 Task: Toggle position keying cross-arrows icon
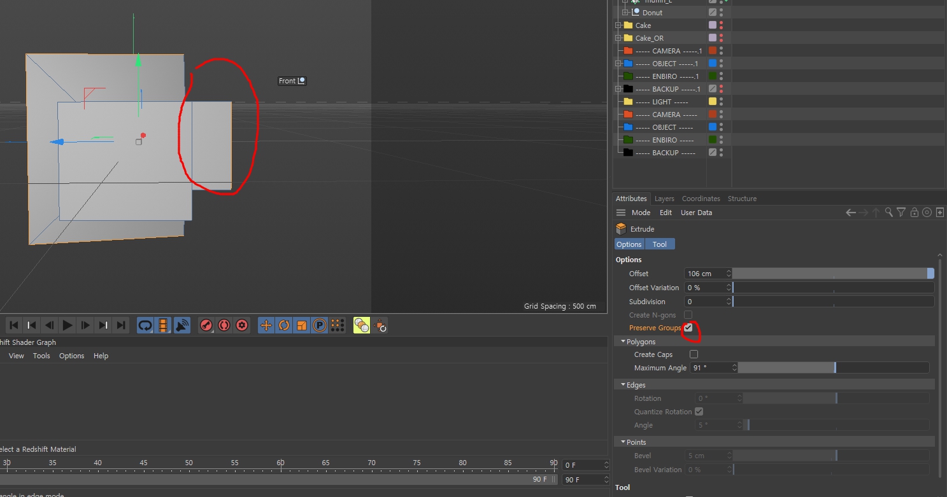click(266, 326)
